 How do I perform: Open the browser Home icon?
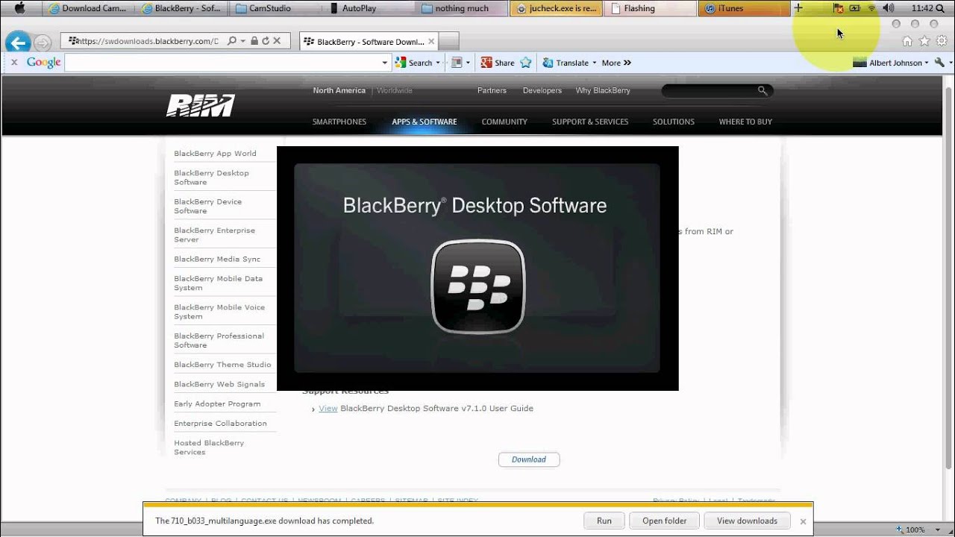click(x=907, y=42)
